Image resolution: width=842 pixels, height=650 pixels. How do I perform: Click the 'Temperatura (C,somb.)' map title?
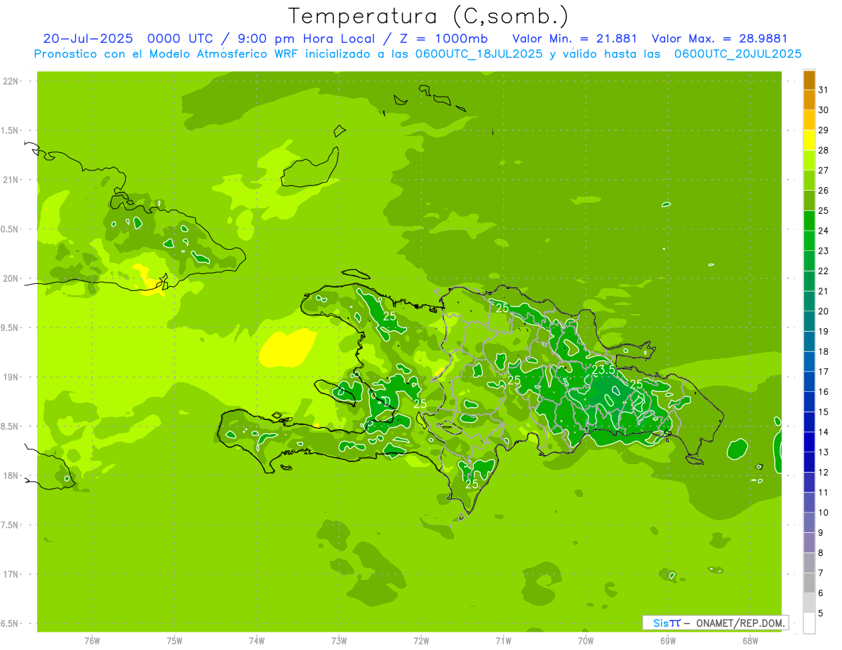[429, 16]
